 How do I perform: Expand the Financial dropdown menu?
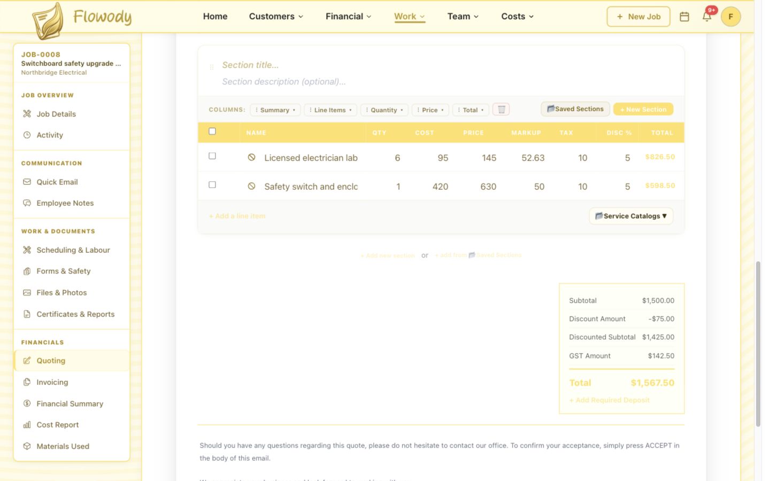[348, 17]
